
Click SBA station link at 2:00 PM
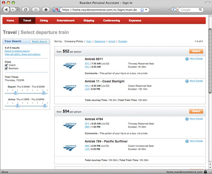click(x=87, y=146)
